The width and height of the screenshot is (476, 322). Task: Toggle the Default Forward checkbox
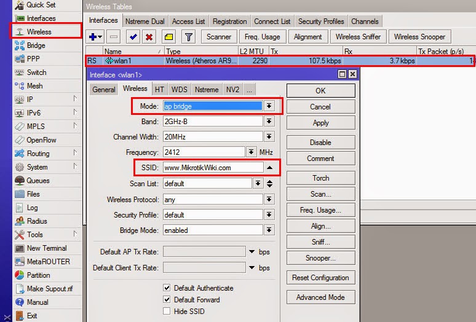click(167, 300)
